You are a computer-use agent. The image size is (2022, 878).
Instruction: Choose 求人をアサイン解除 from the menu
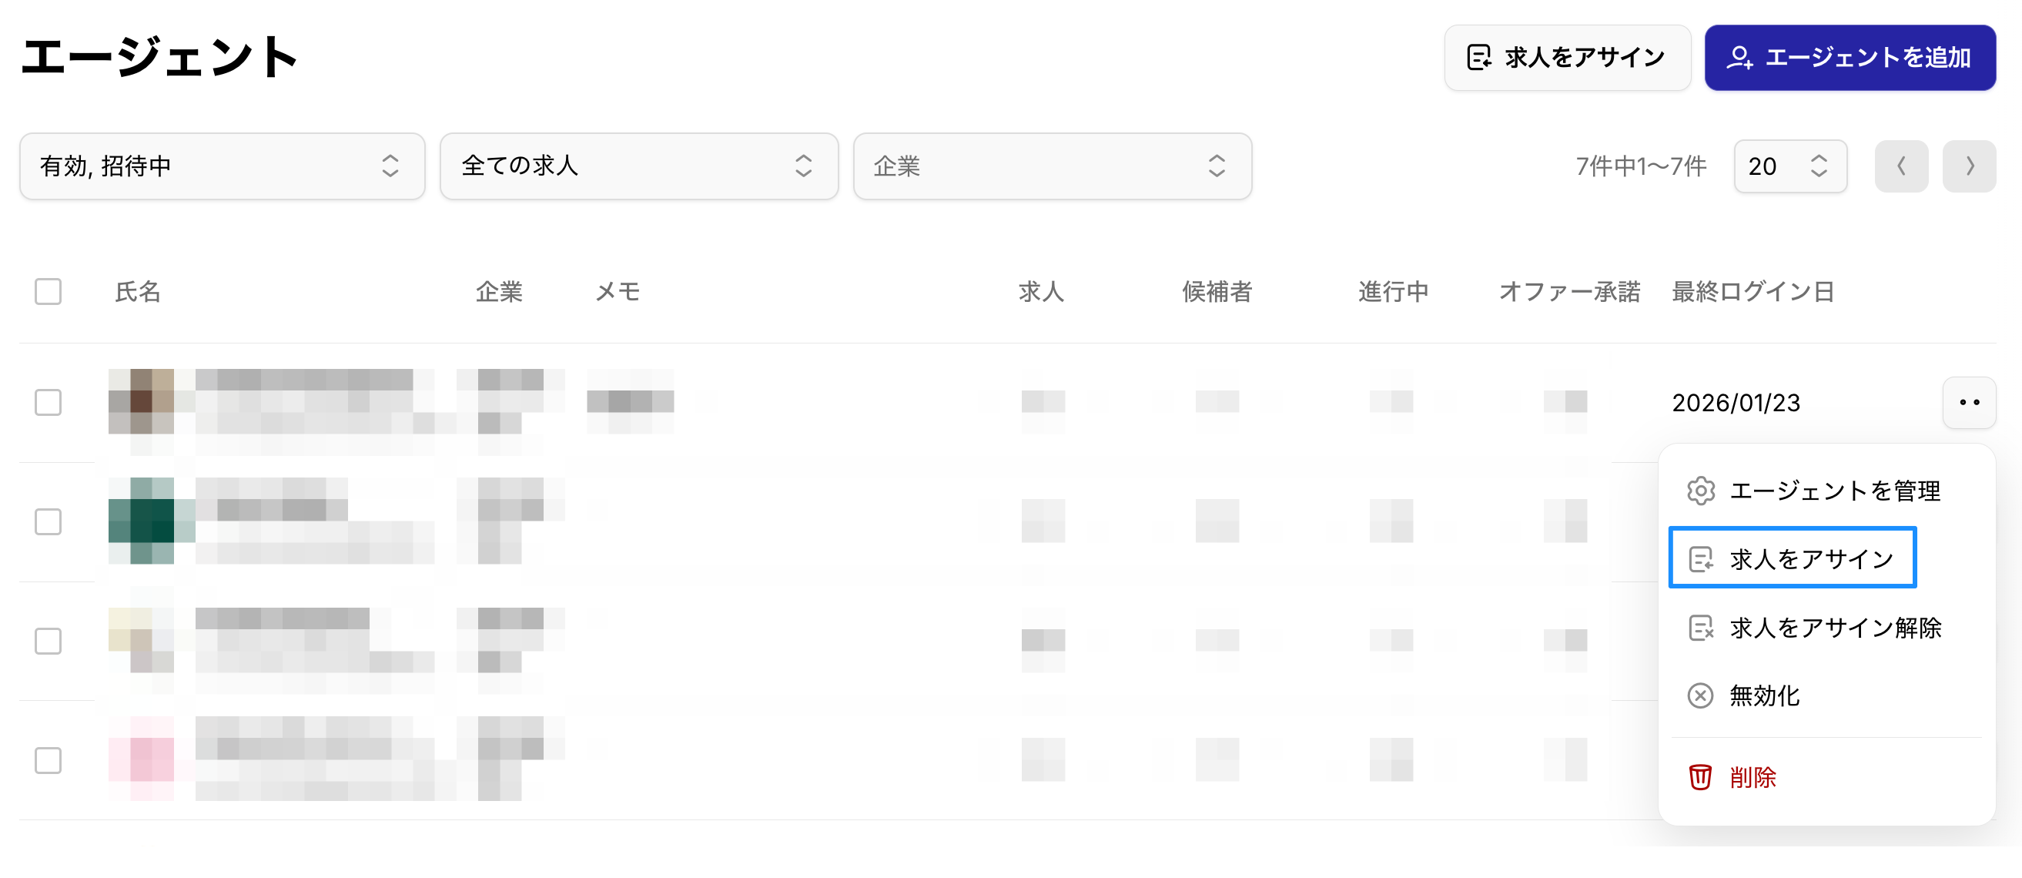pyautogui.click(x=1834, y=628)
